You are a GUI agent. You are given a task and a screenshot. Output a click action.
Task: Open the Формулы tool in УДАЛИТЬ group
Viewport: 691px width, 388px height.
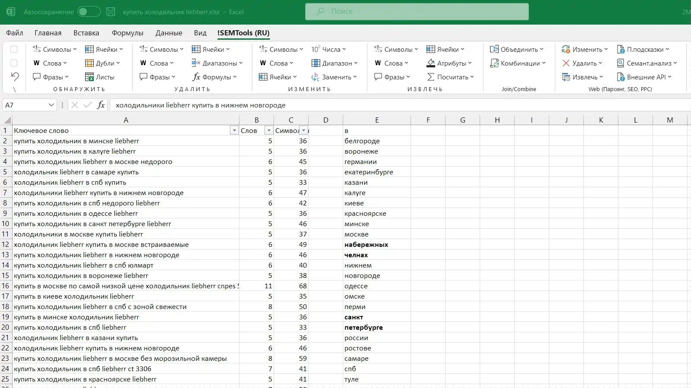pyautogui.click(x=214, y=77)
